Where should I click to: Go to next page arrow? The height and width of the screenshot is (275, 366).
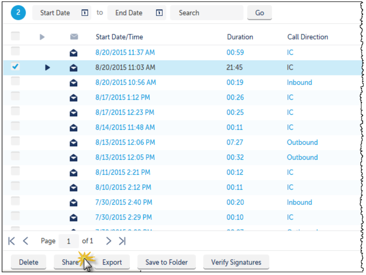109,241
